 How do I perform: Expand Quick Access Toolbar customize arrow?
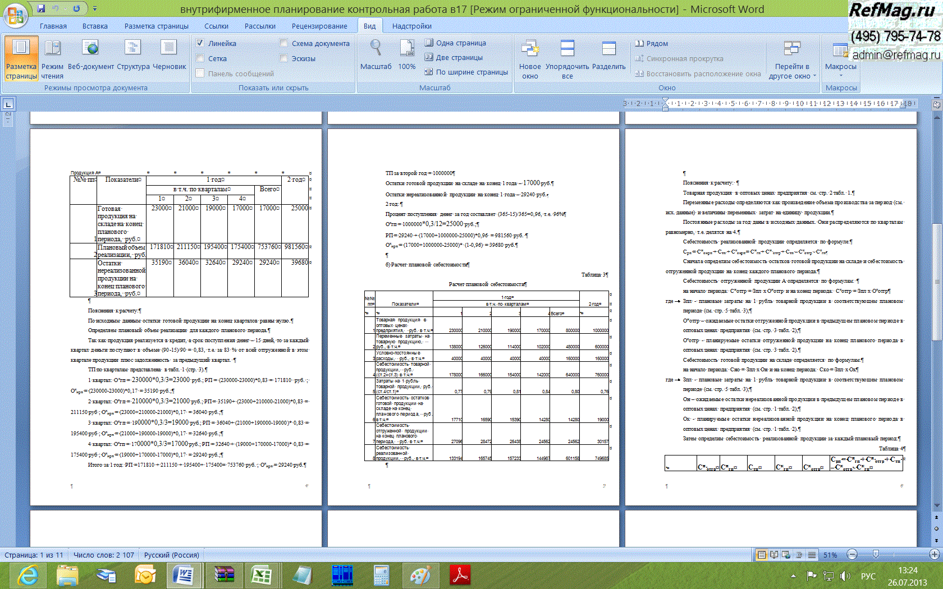[x=94, y=9]
